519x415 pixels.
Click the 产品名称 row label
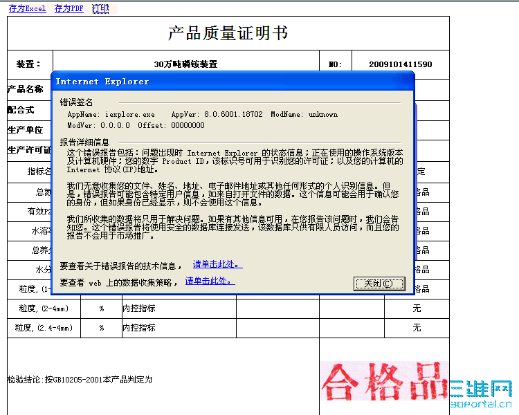[25, 89]
